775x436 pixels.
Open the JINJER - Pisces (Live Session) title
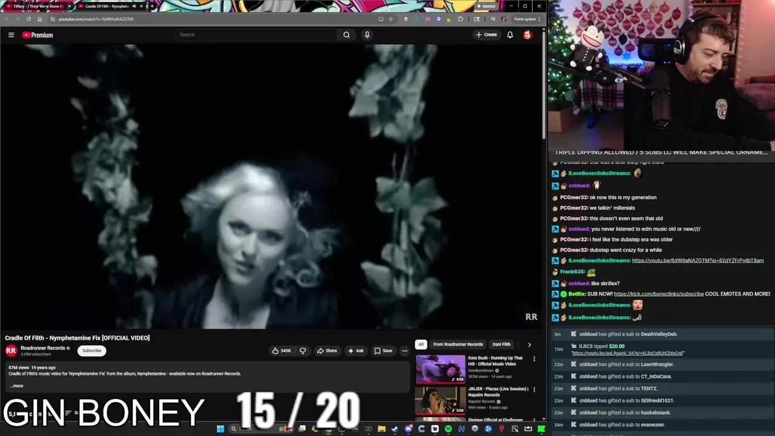(x=498, y=392)
